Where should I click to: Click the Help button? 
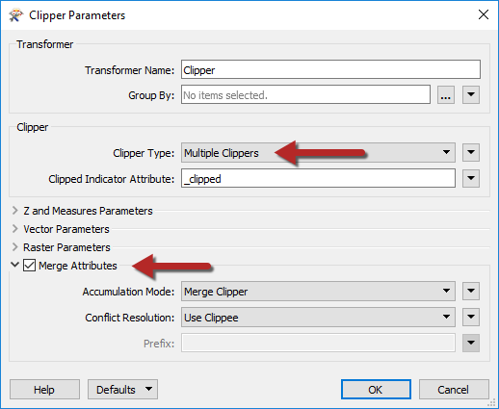click(x=44, y=390)
